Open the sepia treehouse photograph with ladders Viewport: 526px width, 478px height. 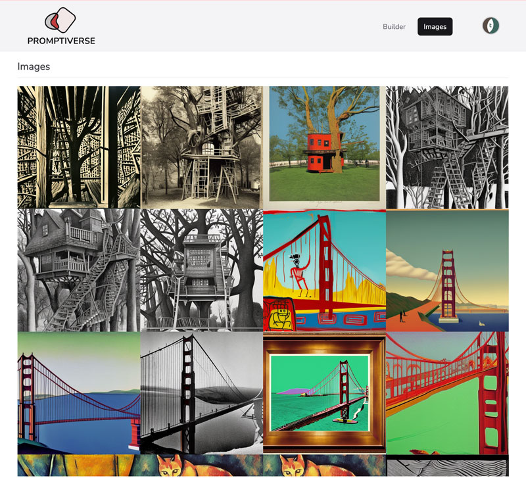201,147
